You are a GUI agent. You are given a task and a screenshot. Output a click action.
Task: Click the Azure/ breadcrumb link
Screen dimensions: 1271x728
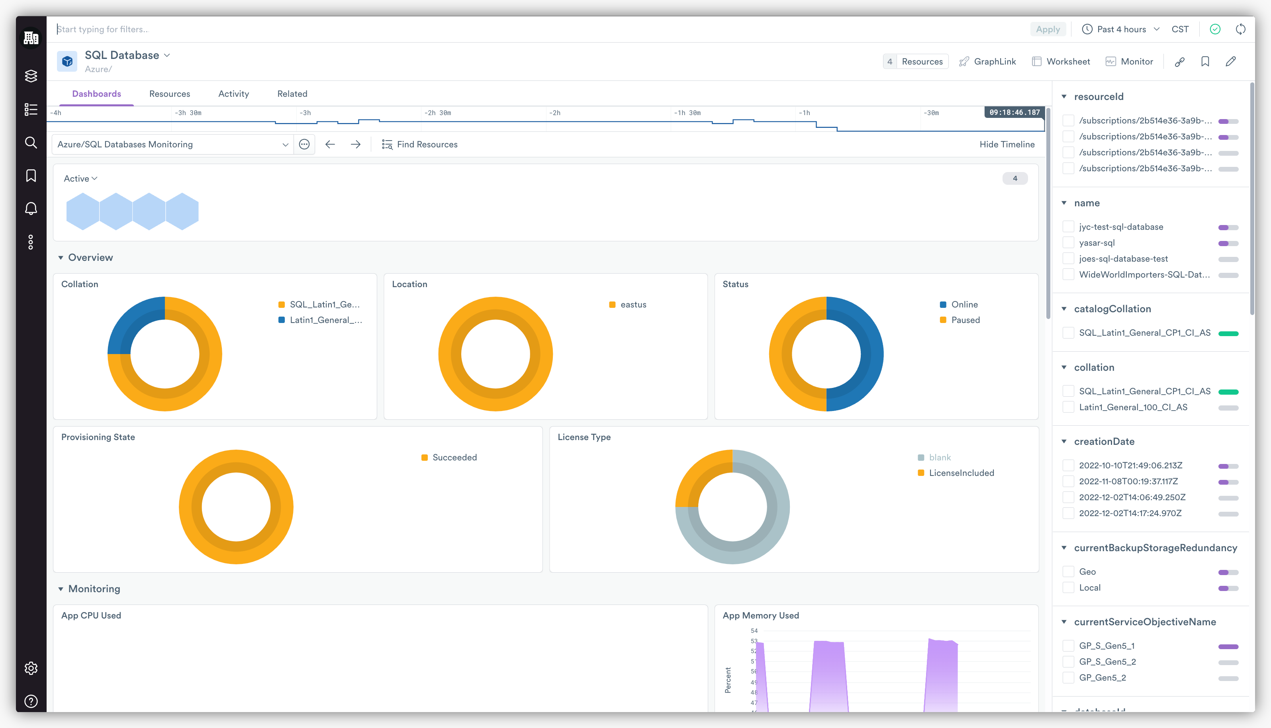[98, 70]
